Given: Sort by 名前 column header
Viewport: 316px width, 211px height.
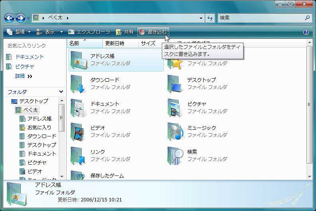Looking at the screenshot, I should click(x=84, y=43).
